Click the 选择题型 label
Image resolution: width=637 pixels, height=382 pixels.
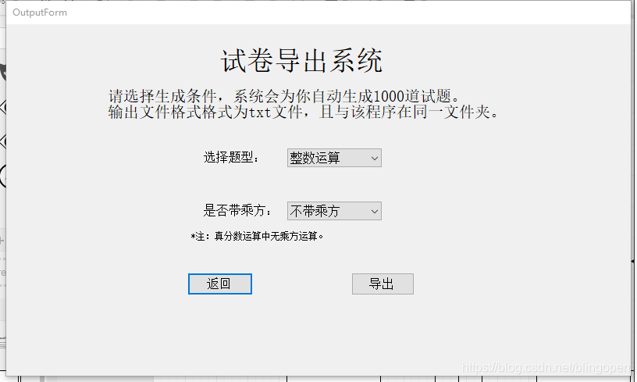[x=231, y=157]
